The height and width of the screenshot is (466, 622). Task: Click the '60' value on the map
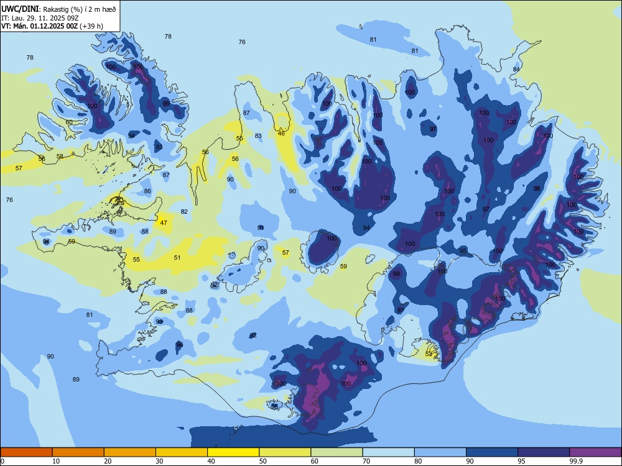69,122
